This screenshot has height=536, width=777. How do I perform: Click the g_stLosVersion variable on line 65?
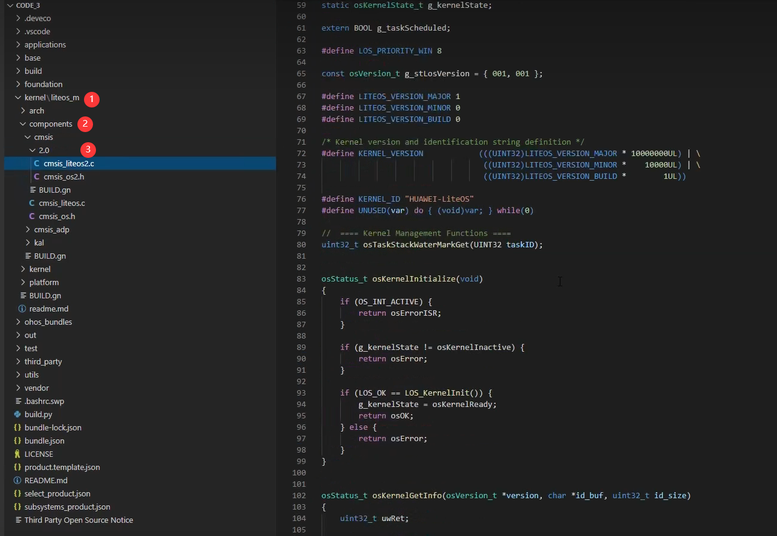coord(437,74)
